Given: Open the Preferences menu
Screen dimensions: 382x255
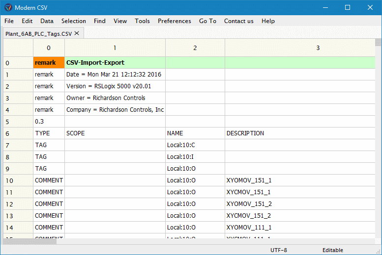Looking at the screenshot, I should tap(175, 21).
